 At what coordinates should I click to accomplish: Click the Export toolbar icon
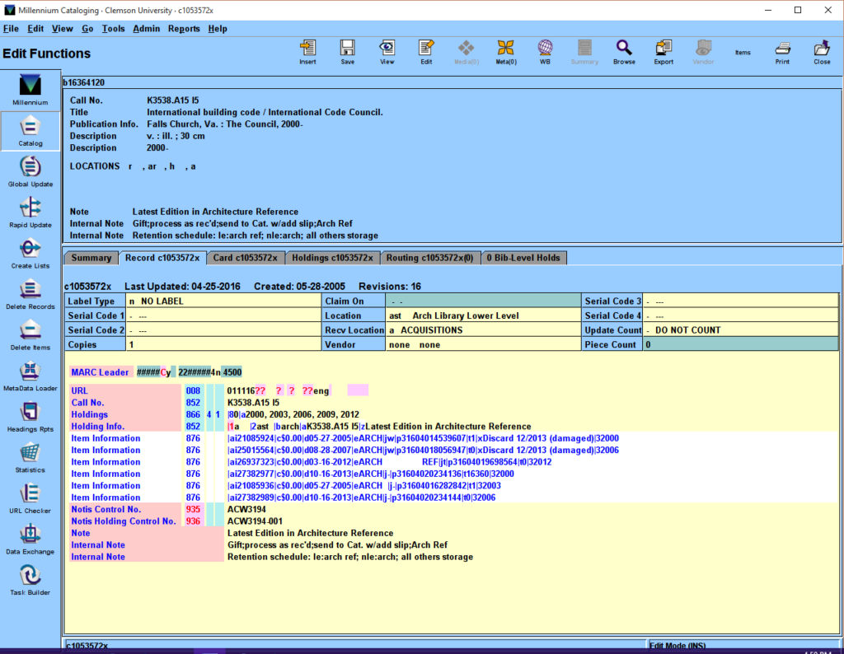[663, 51]
